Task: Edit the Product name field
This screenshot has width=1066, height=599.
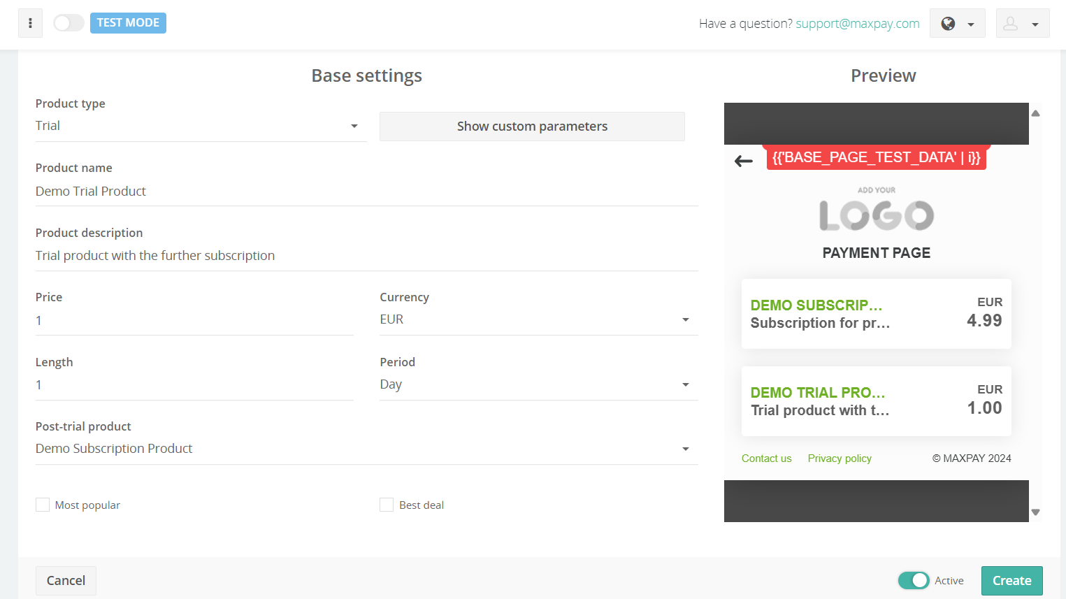Action: (x=367, y=192)
